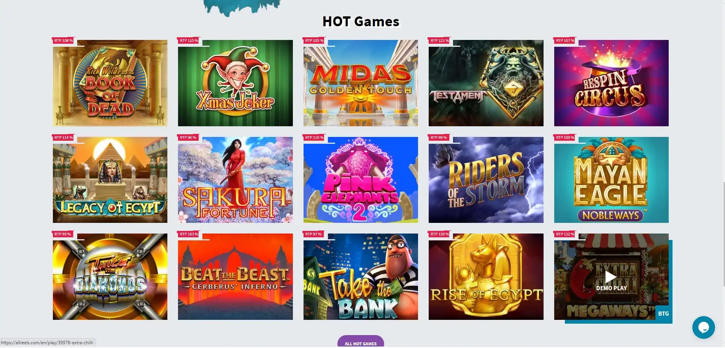This screenshot has width=725, height=348.
Task: Click the All Hot Games button
Action: [x=361, y=342]
